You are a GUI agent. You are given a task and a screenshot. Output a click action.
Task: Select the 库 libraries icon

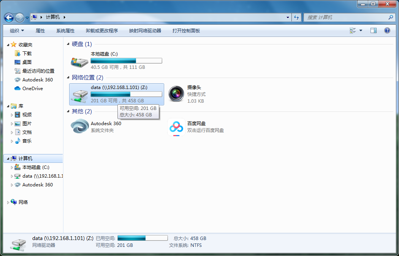[13, 106]
